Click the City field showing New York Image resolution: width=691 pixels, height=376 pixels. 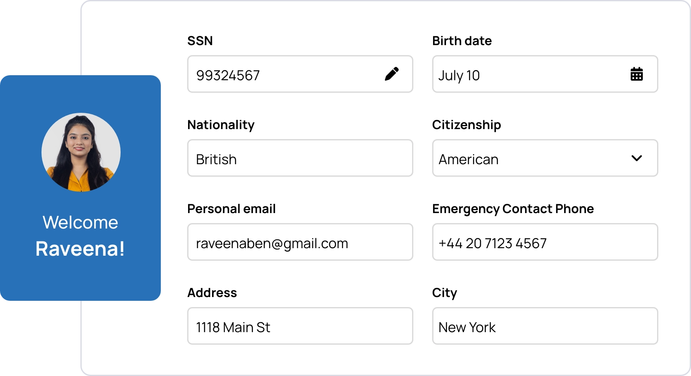(x=544, y=326)
